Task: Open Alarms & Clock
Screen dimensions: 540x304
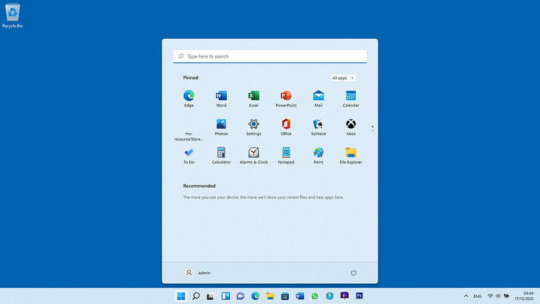Action: (x=254, y=155)
